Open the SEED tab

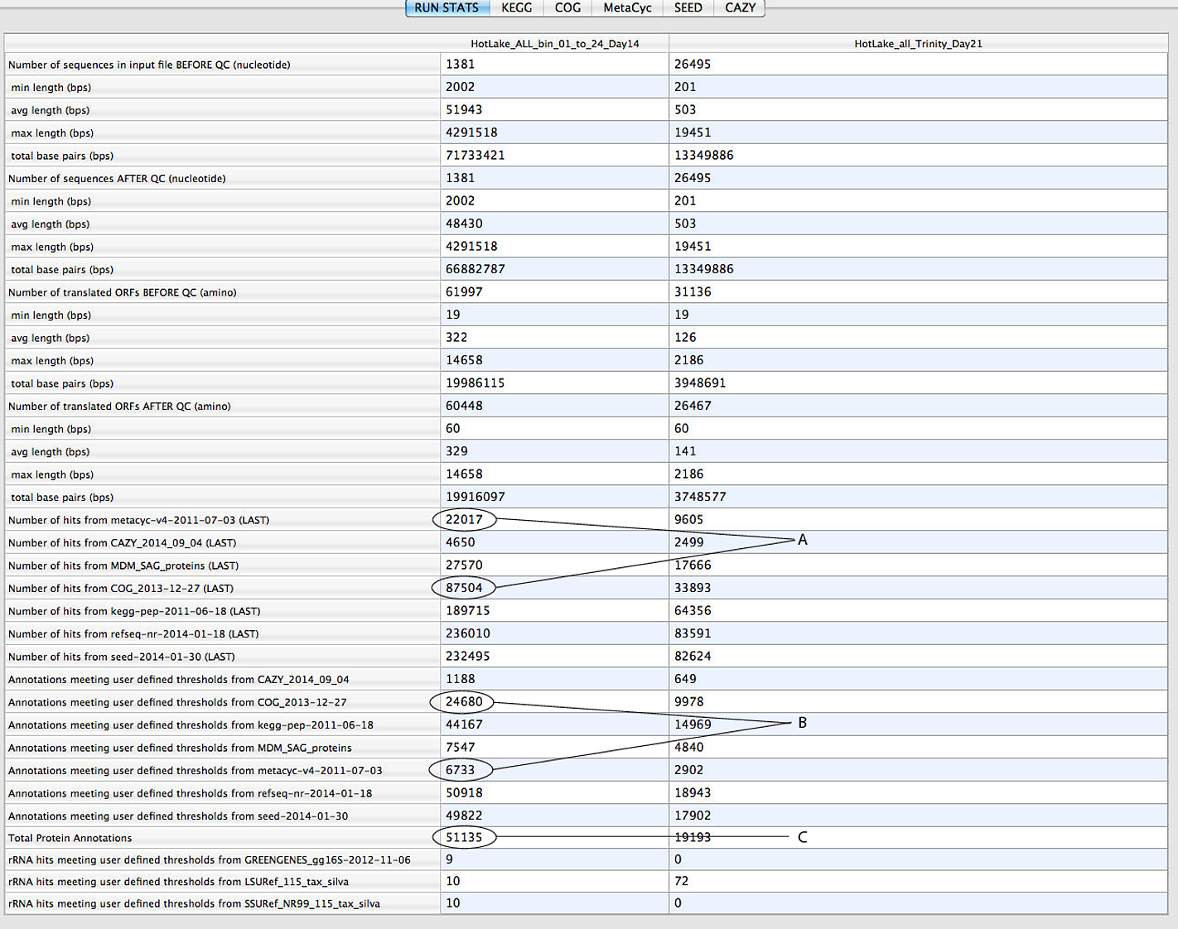click(688, 7)
